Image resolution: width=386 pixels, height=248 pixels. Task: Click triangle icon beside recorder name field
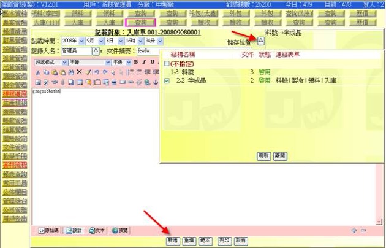95,51
